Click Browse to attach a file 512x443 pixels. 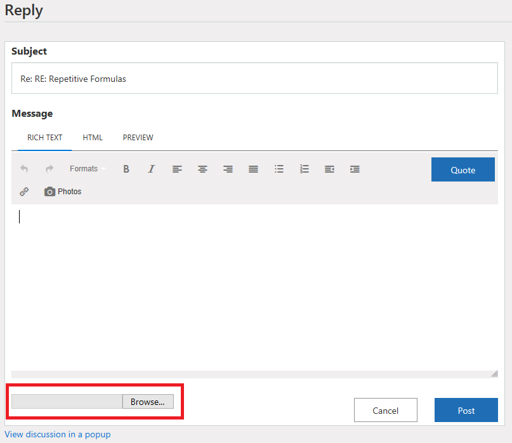[x=148, y=402]
